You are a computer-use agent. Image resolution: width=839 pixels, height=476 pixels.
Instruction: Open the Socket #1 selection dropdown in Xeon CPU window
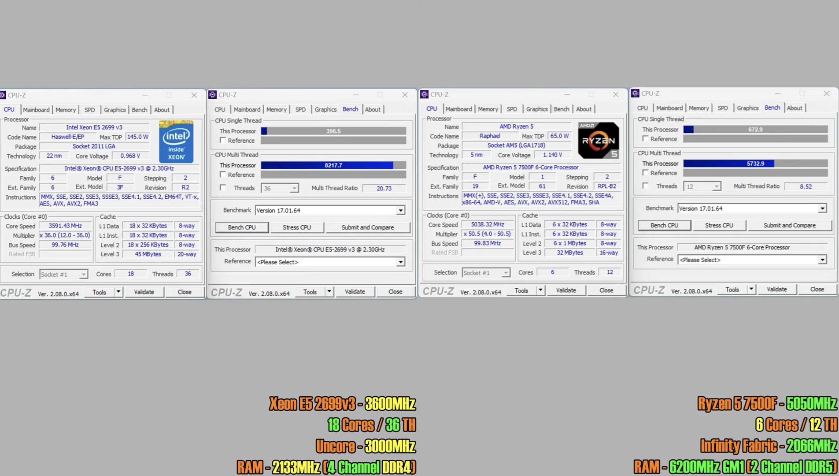click(64, 274)
